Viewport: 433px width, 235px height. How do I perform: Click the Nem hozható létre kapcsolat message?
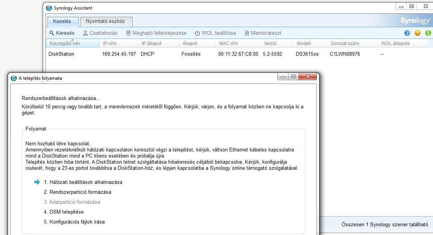(58, 143)
